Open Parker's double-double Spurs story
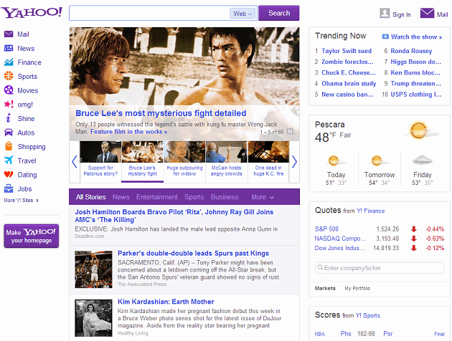This screenshot has width=452, height=341. click(x=193, y=253)
